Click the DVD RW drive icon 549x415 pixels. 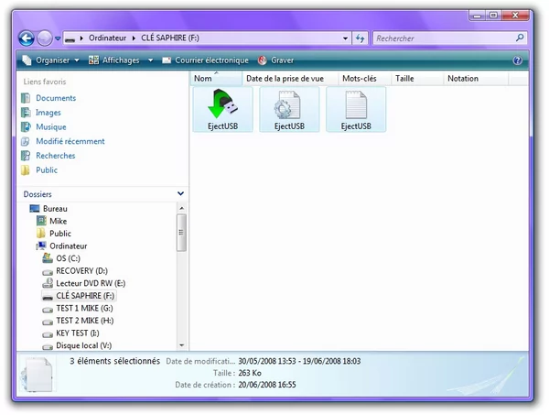(x=48, y=283)
